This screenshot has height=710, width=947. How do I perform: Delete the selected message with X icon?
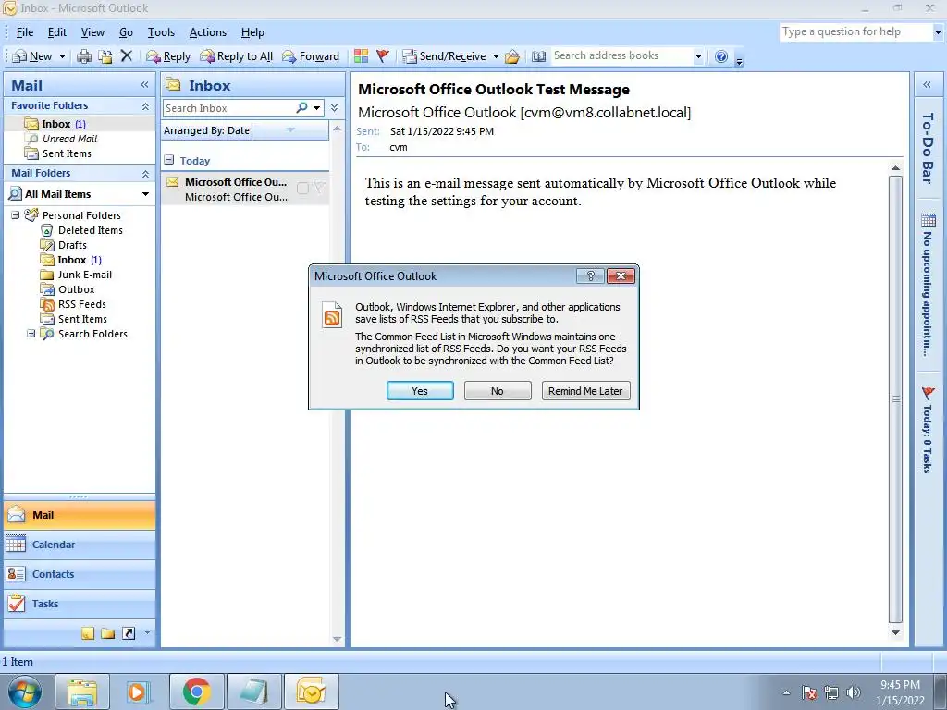[126, 56]
